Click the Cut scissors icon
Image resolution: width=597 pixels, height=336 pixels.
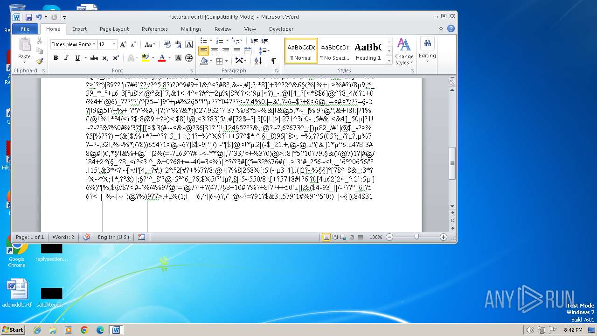(40, 41)
